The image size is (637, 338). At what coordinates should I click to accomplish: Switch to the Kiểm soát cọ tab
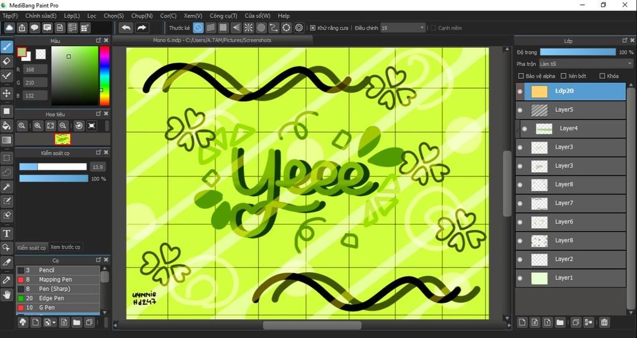click(32, 247)
